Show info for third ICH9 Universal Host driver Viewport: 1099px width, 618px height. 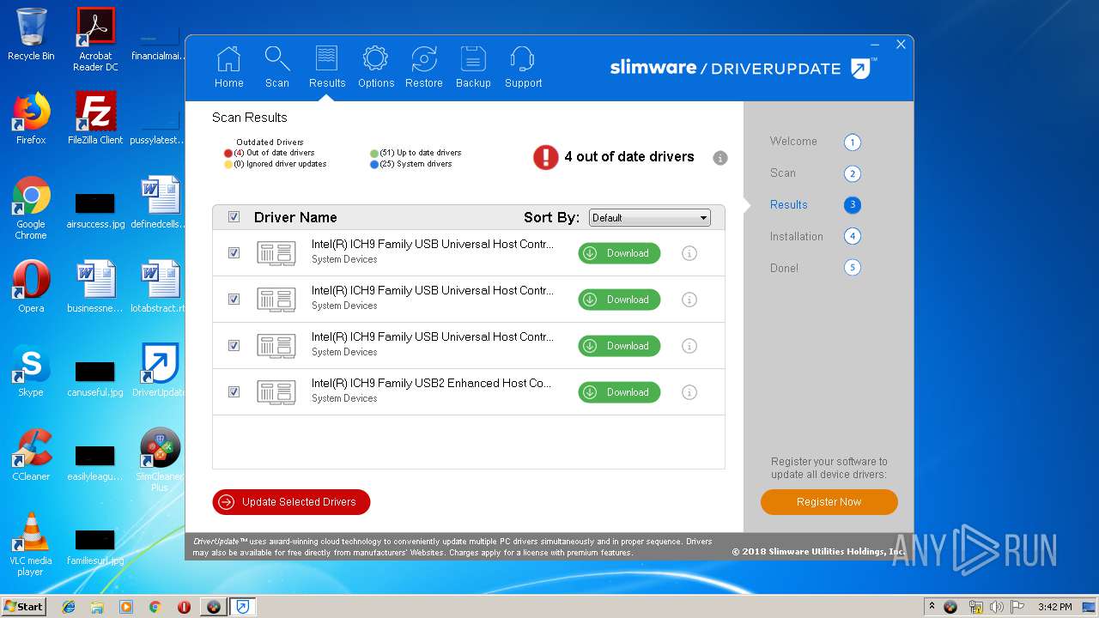pos(689,346)
